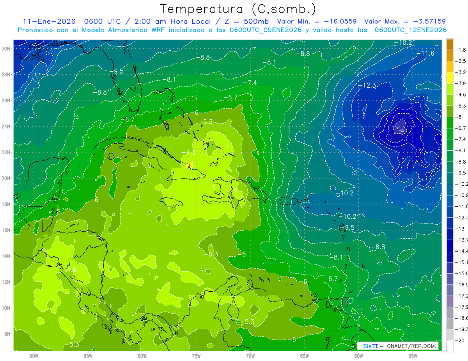Click the colorbar label '-1.8'
The width and height of the screenshot is (468, 361).
tap(461, 50)
